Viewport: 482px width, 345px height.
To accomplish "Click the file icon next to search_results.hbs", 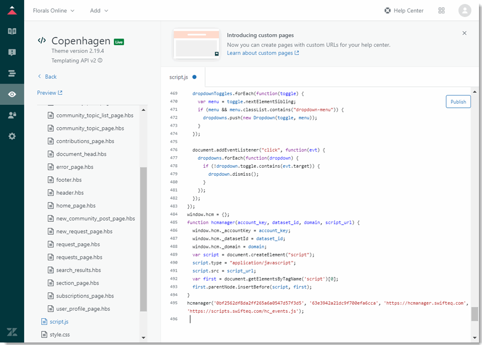I will coord(51,270).
